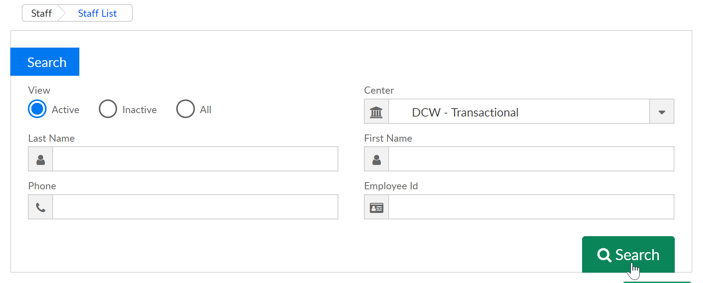Click into the Employee Id input box

(x=531, y=207)
